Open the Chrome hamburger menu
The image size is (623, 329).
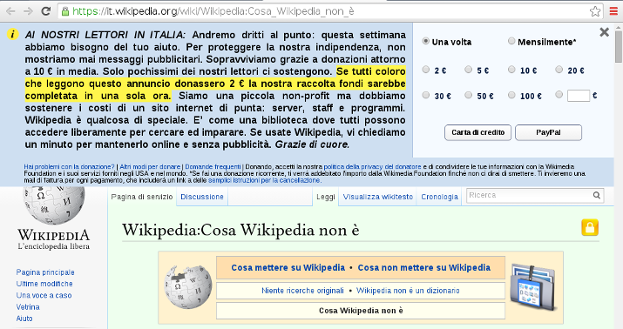click(614, 11)
